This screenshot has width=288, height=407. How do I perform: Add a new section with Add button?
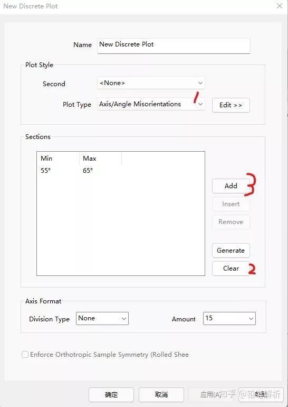[231, 186]
